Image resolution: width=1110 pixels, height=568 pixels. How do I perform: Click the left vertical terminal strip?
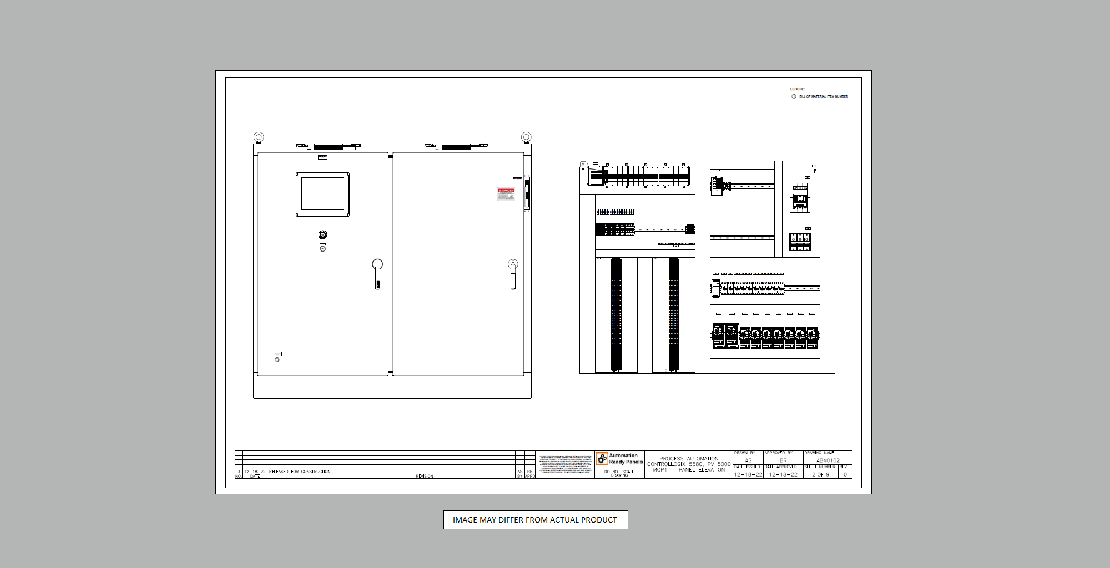(616, 315)
